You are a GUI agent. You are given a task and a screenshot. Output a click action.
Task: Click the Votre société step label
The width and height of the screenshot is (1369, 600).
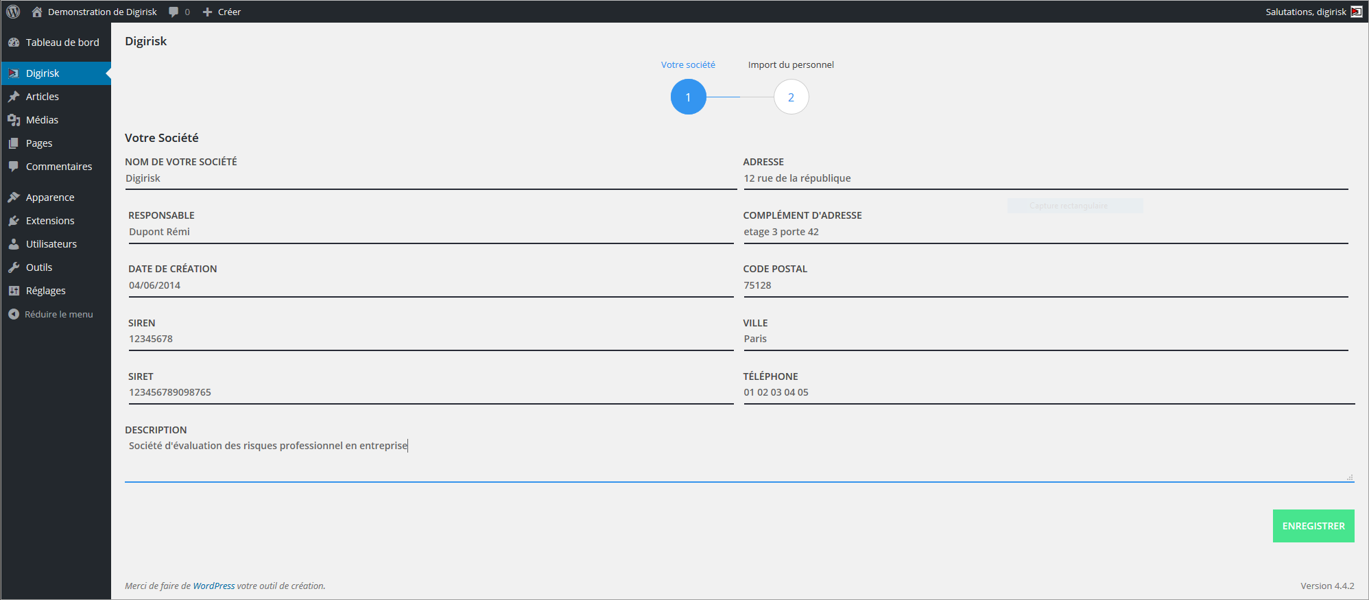click(x=688, y=64)
